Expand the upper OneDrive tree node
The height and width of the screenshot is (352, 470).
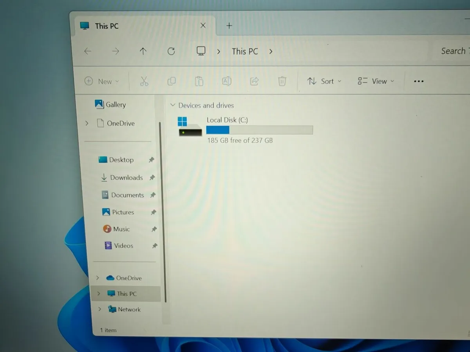87,123
